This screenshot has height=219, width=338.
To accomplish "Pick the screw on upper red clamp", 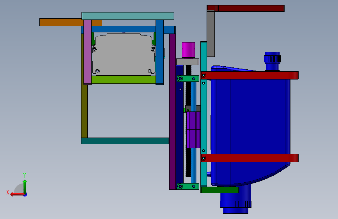I will (204, 76).
